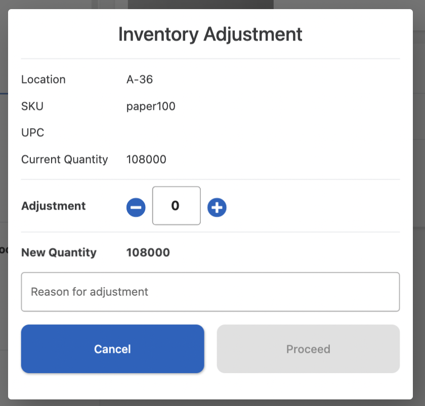Click the Adjustment number input box
This screenshot has height=406, width=425.
click(x=176, y=206)
